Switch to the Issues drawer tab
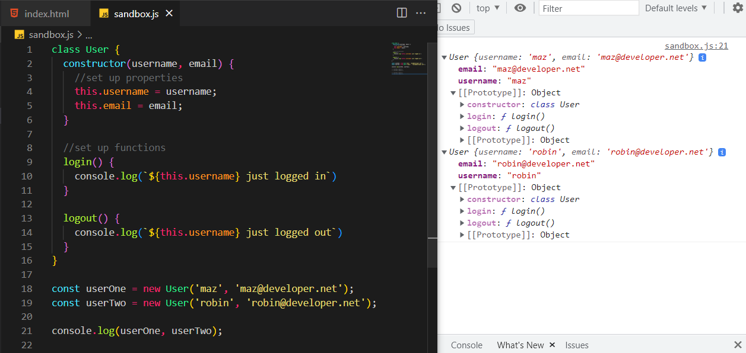Screen dimensions: 746x353 coord(576,345)
